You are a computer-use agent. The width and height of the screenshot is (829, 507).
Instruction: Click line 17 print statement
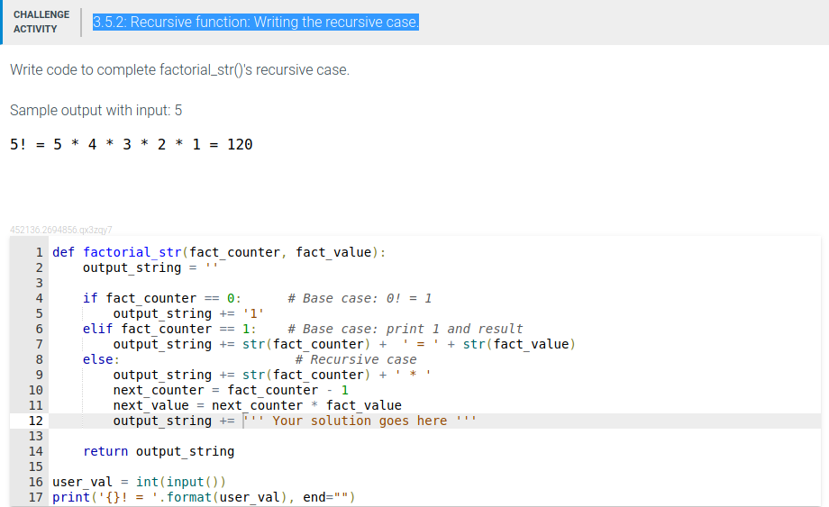tap(204, 497)
